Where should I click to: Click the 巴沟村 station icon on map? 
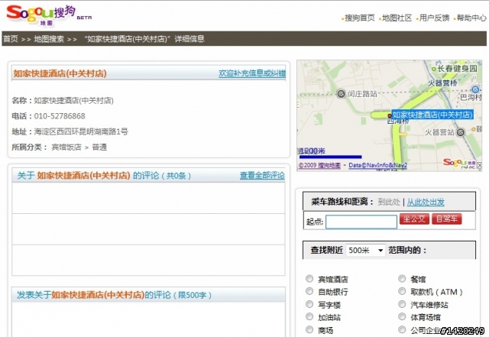(x=475, y=89)
